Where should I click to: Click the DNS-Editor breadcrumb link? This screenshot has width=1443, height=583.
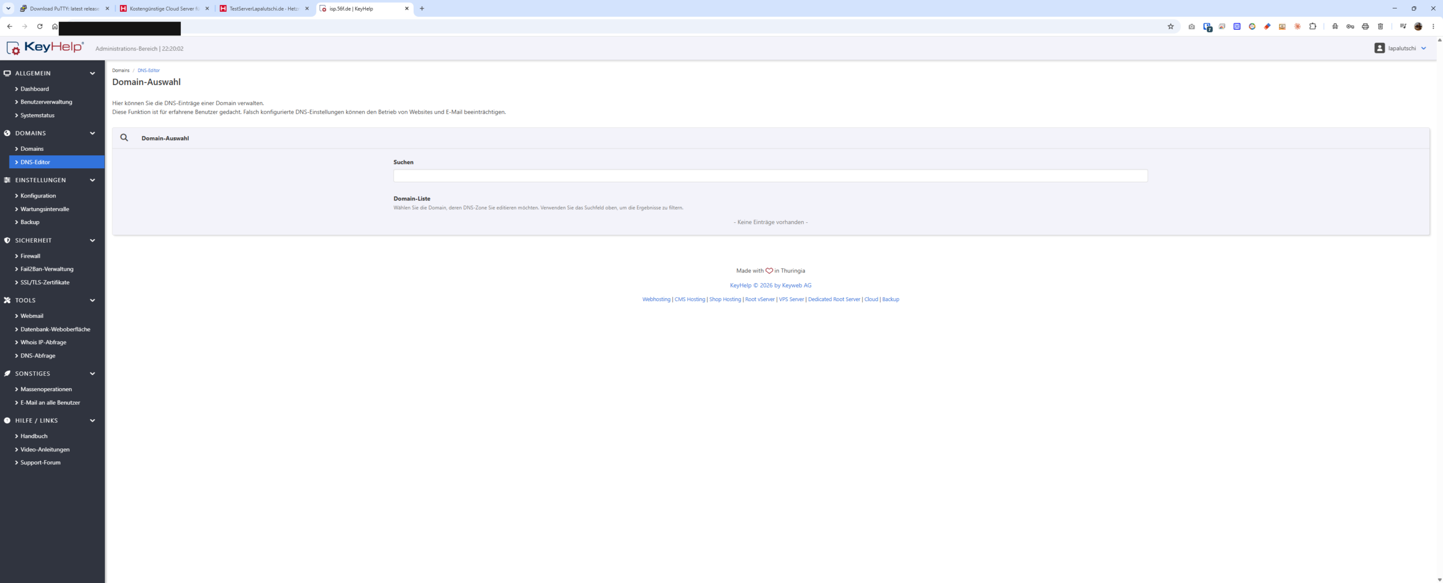pyautogui.click(x=149, y=70)
